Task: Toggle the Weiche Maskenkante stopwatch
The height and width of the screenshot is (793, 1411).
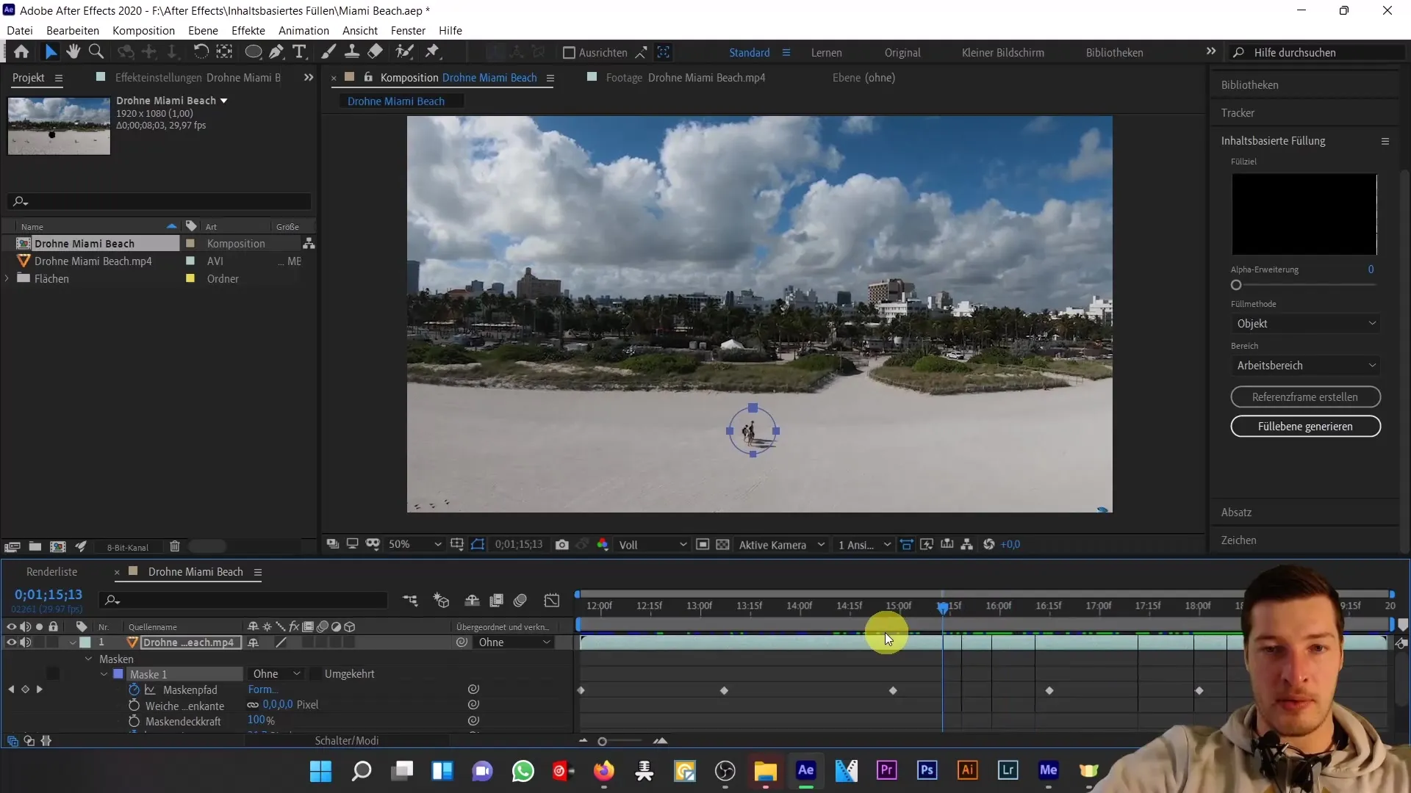Action: click(134, 706)
